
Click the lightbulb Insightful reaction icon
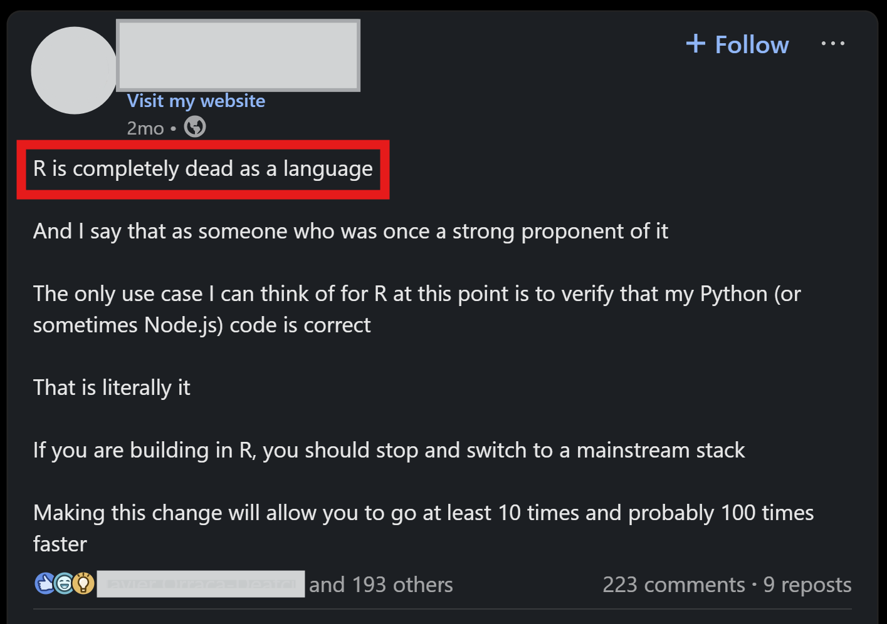tap(83, 583)
